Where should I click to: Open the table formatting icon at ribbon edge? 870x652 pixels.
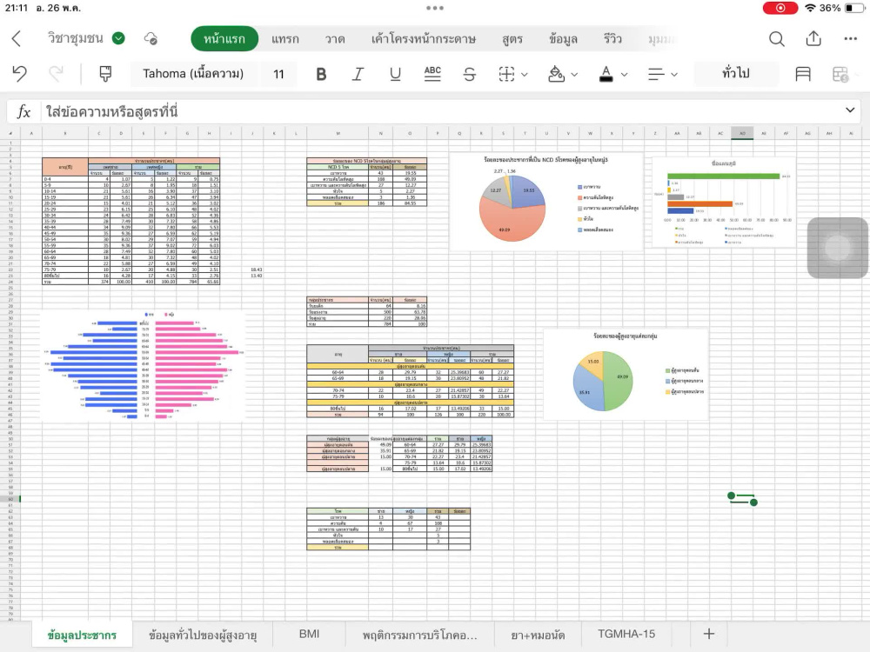point(840,74)
